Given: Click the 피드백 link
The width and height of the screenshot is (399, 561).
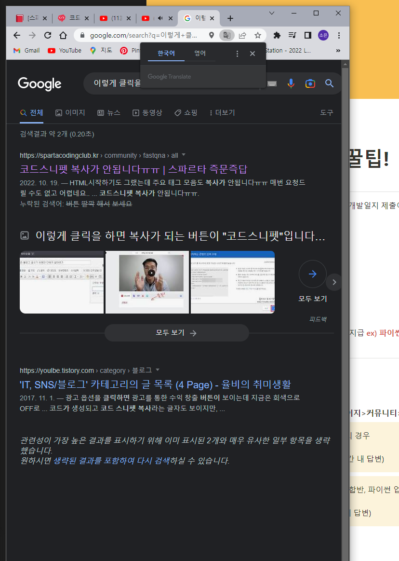Looking at the screenshot, I should pyautogui.click(x=318, y=319).
